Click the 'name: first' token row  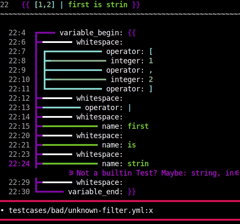click(125, 126)
